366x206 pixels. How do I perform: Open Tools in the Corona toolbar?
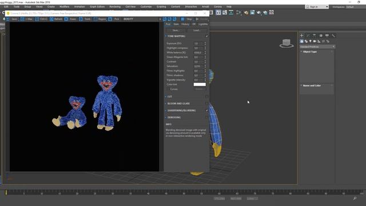85,19
